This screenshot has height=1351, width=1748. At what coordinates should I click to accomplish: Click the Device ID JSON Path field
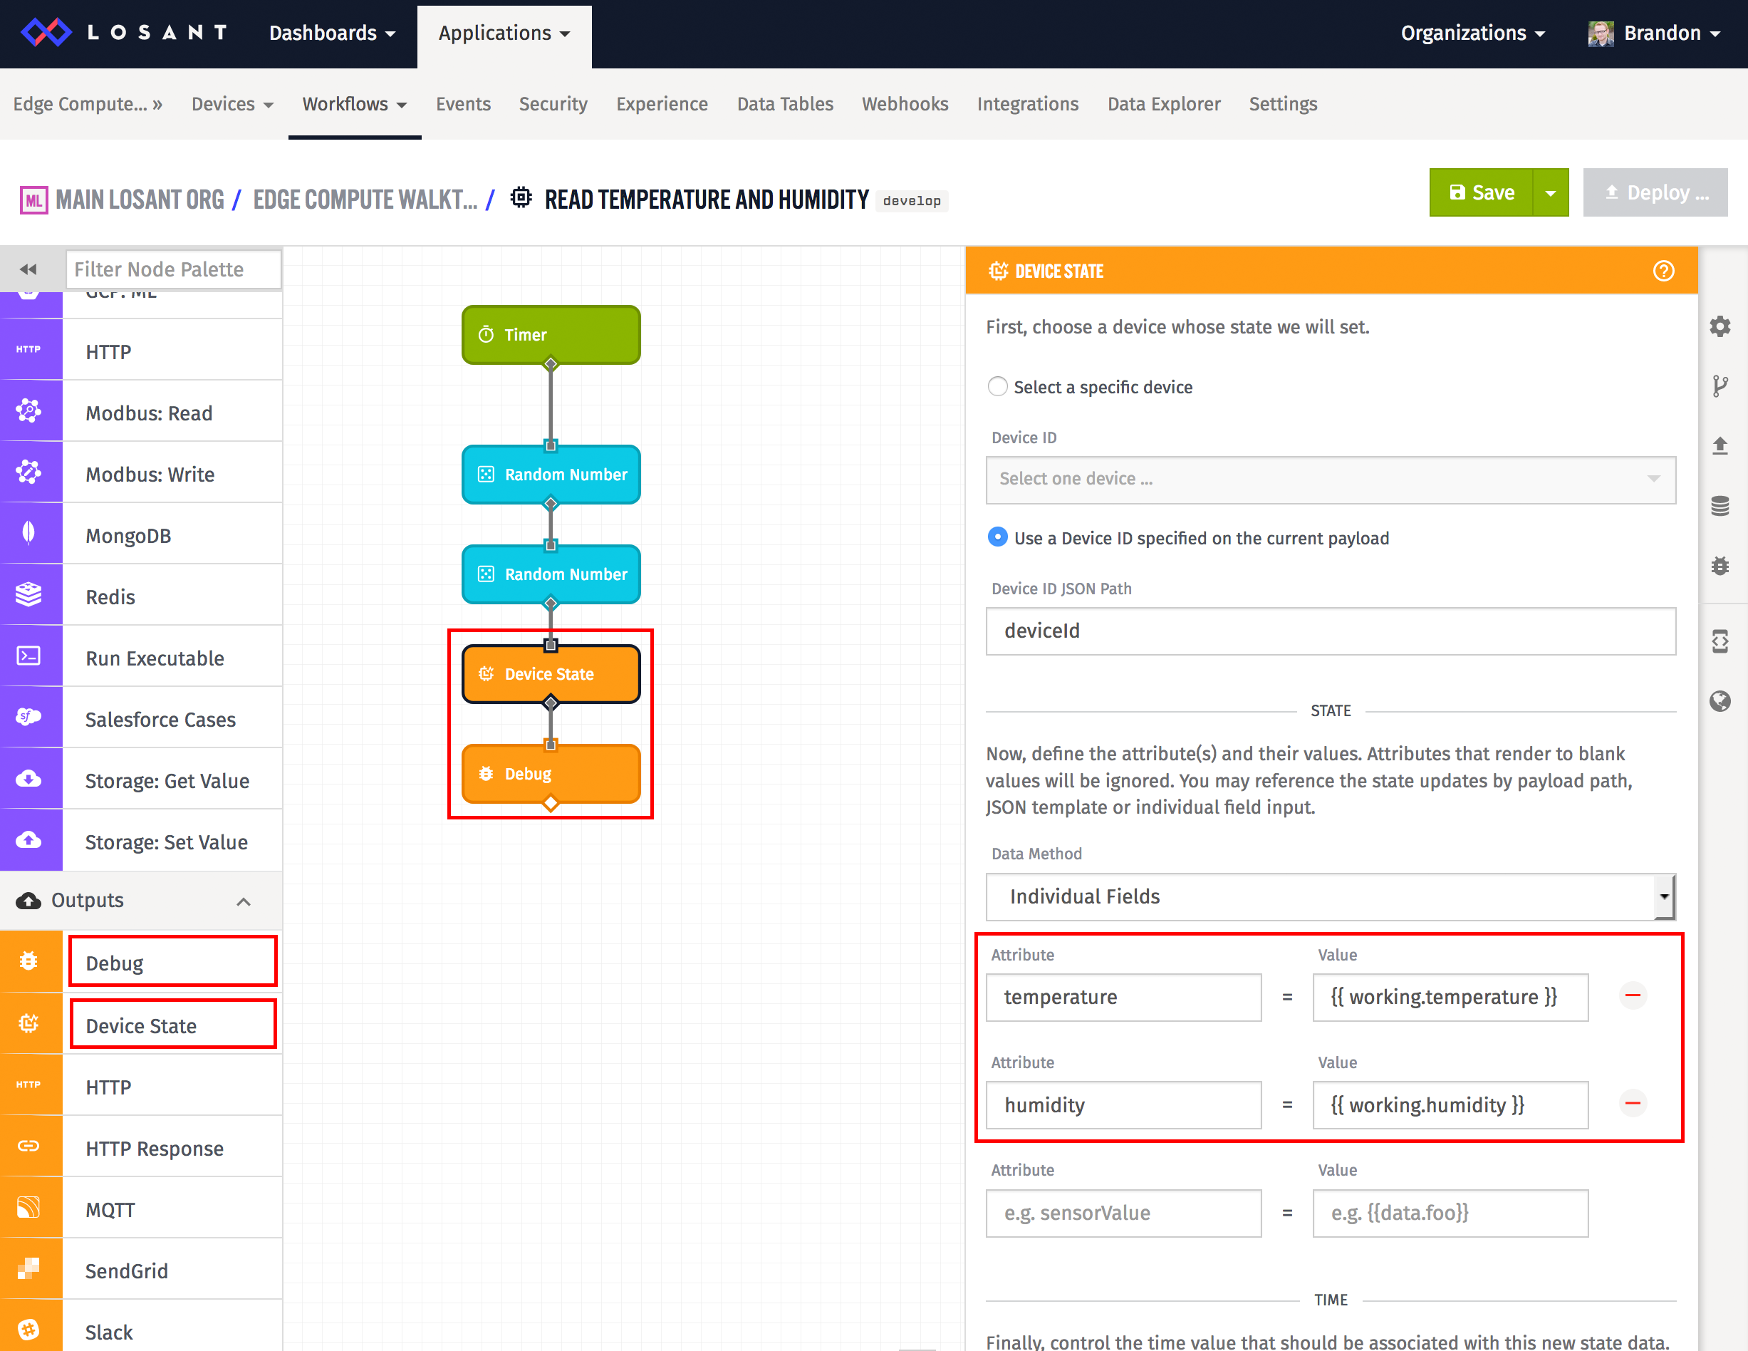tap(1330, 631)
